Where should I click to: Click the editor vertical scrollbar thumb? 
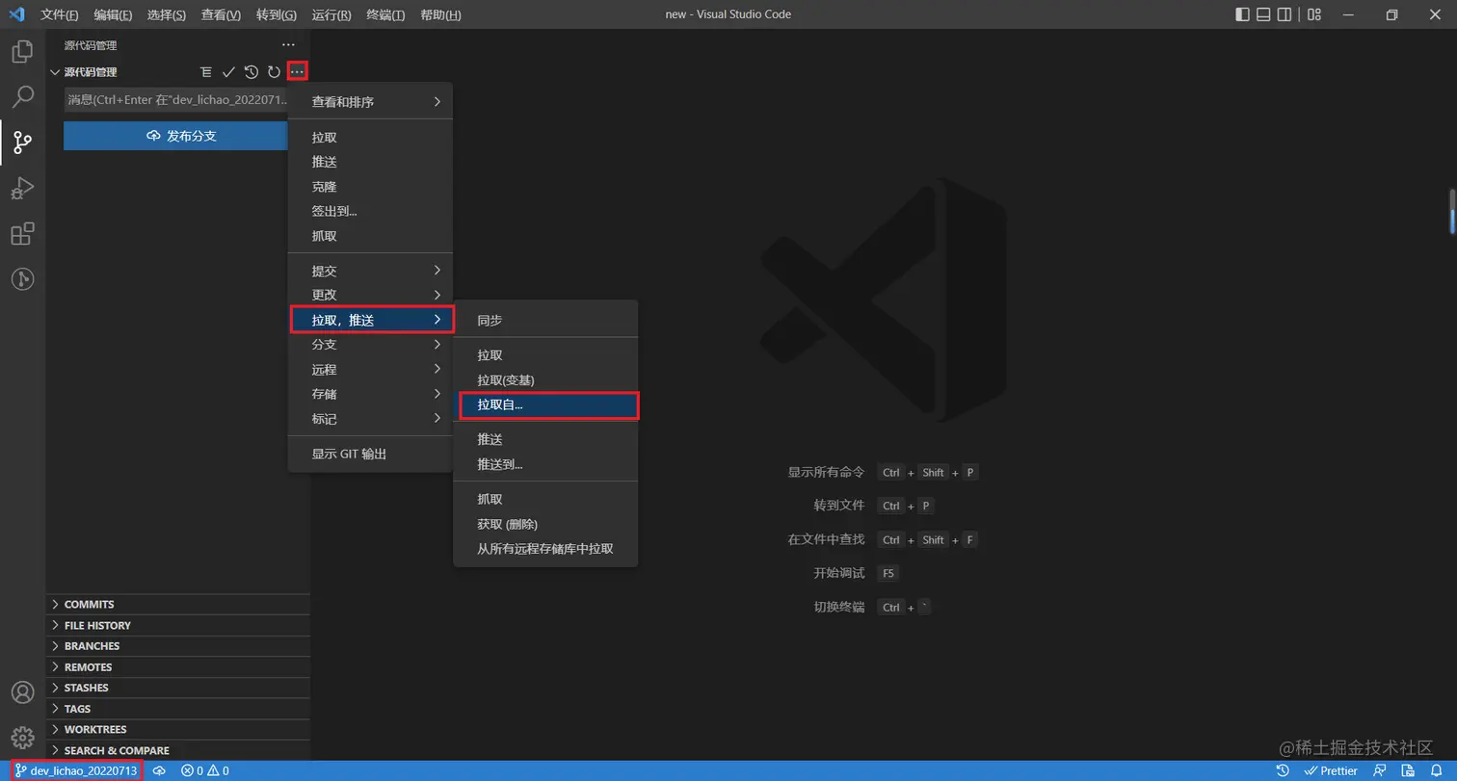(1452, 211)
